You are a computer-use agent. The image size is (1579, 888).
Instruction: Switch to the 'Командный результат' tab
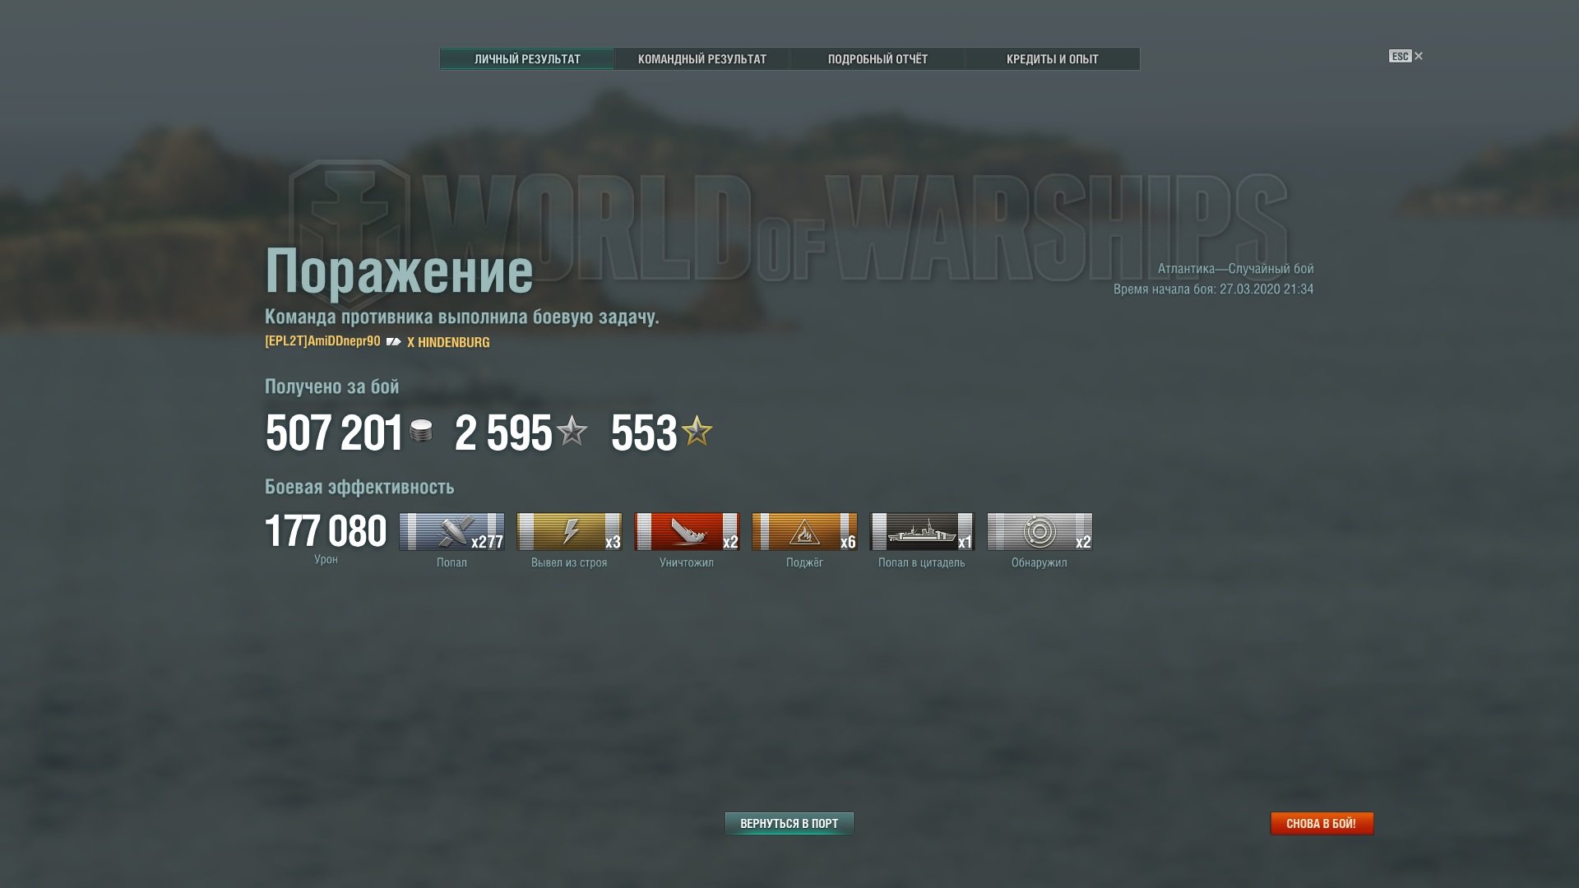702,59
